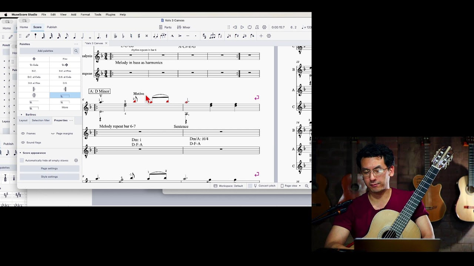Open the tuplet tool

(x=212, y=36)
